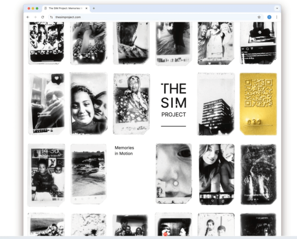Click the browser back arrow
Viewport: 297px width, 239px height.
click(28, 17)
